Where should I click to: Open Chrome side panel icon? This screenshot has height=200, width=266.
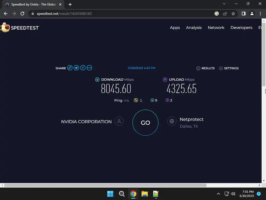(x=244, y=14)
